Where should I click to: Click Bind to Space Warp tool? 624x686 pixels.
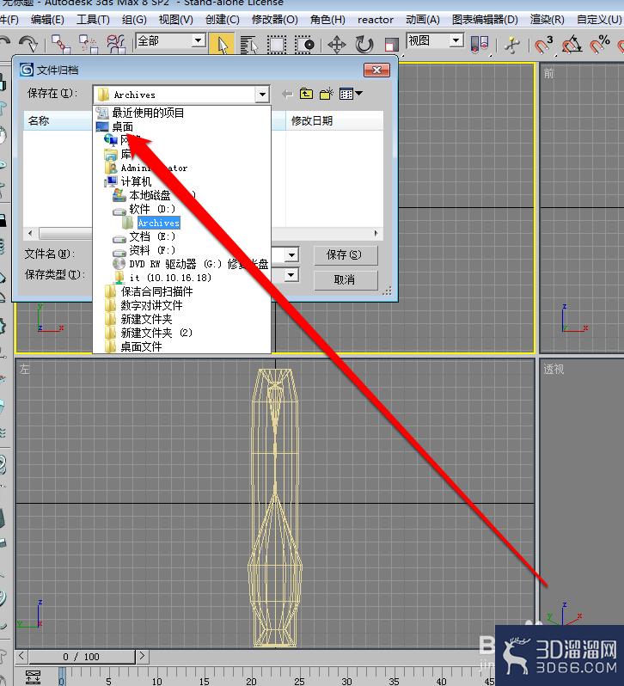[x=116, y=44]
